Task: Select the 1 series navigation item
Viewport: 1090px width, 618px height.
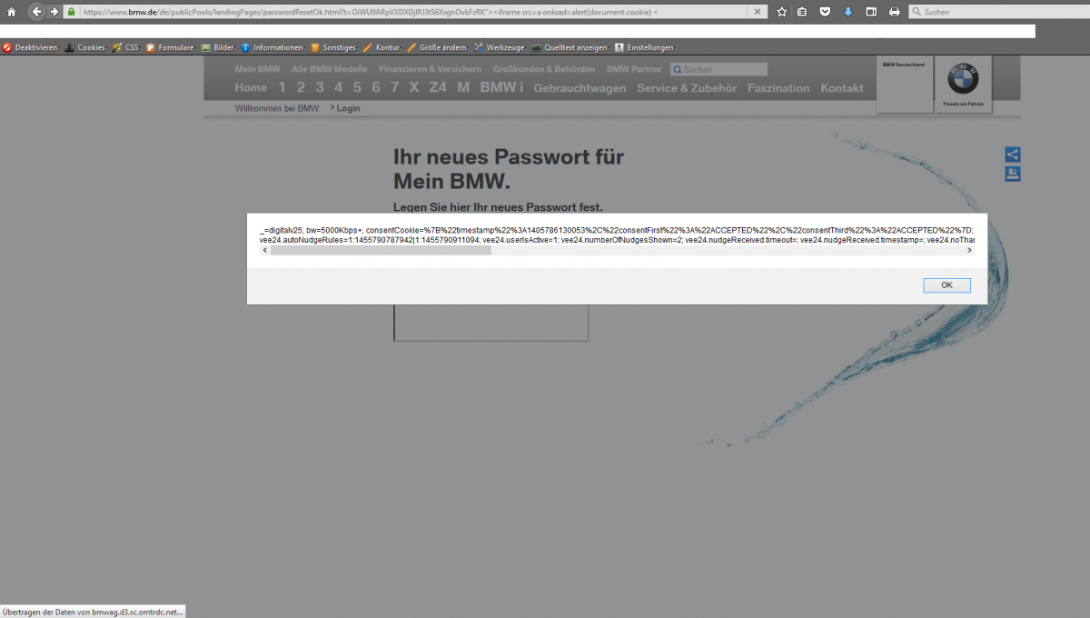Action: pyautogui.click(x=282, y=87)
